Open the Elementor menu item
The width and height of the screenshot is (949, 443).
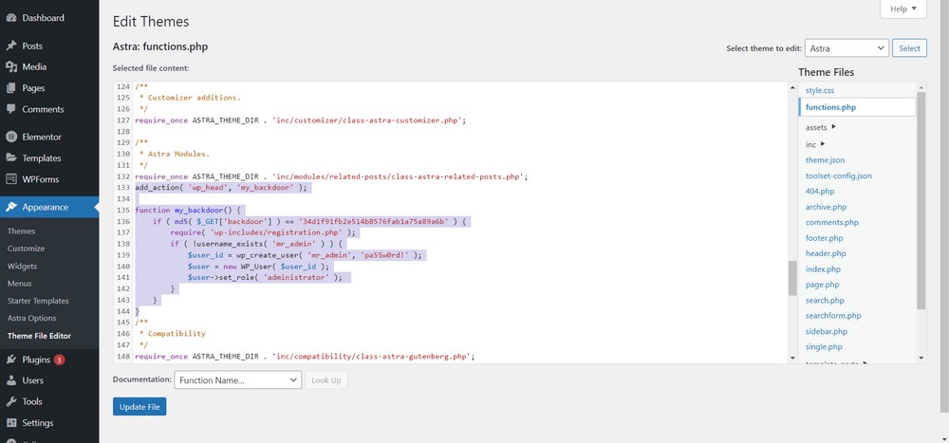[49, 137]
